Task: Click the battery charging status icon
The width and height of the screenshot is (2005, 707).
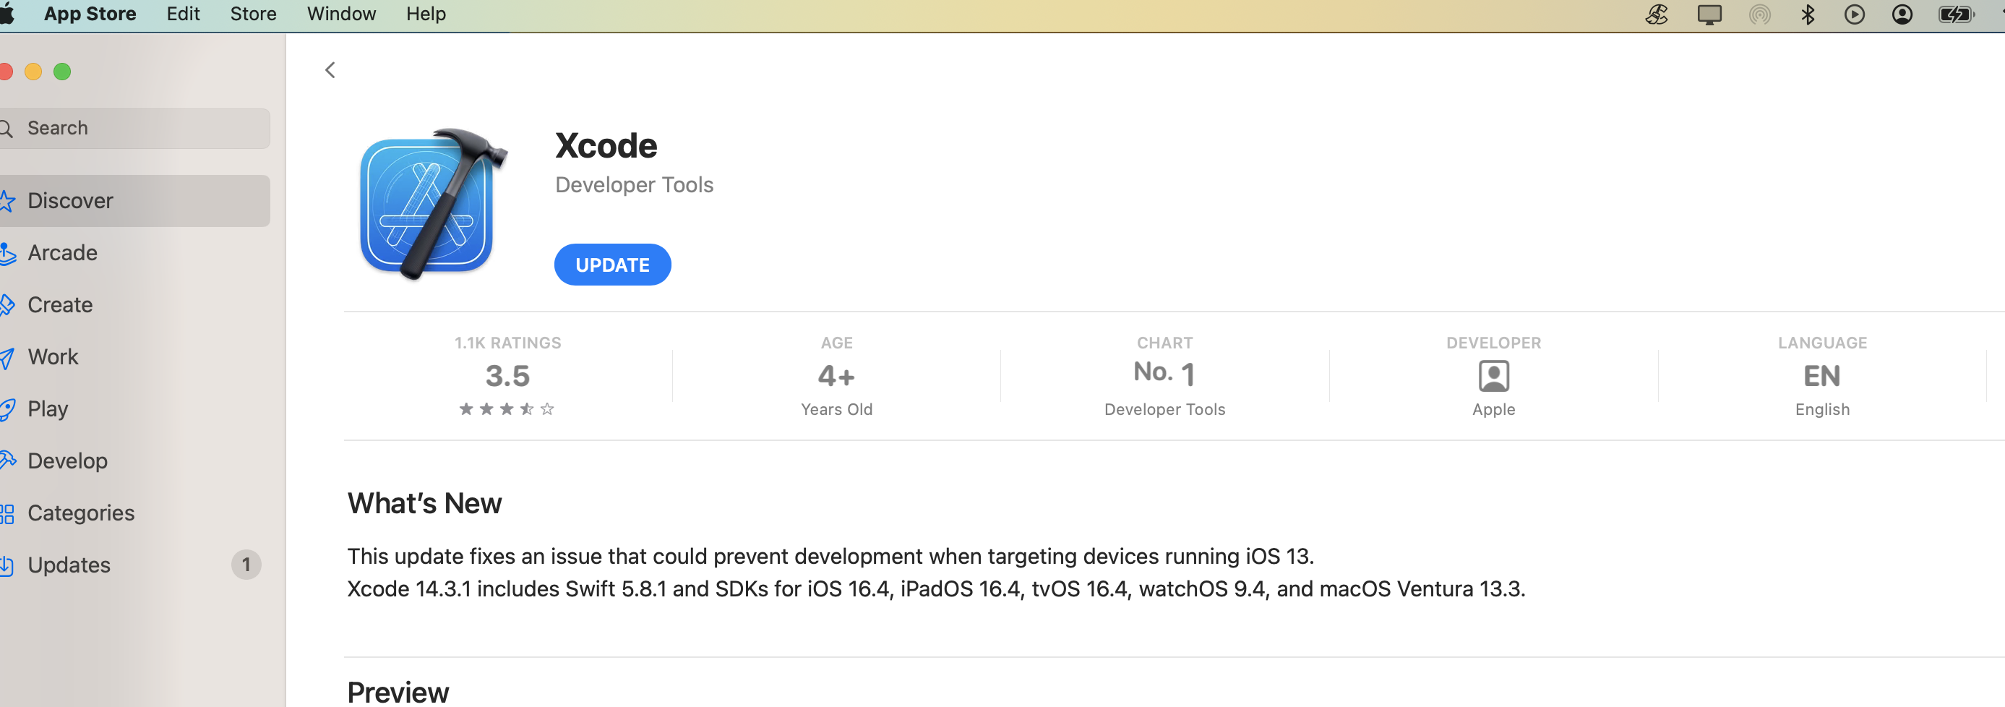Action: tap(1955, 14)
